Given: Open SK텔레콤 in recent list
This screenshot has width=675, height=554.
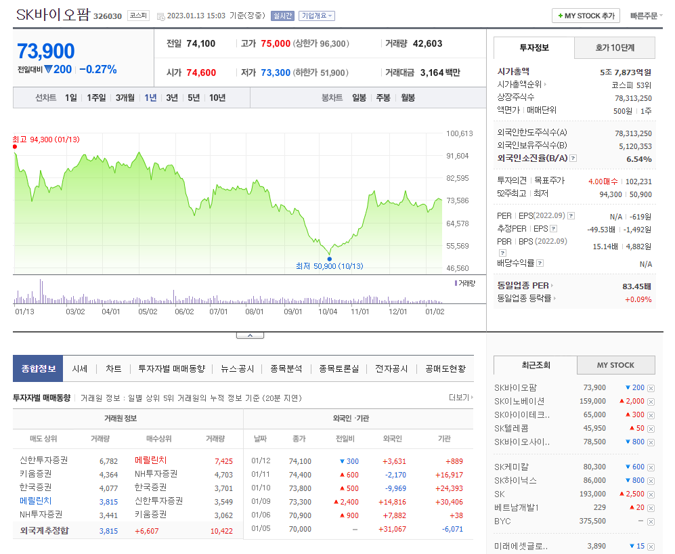Looking at the screenshot, I should [x=511, y=429].
